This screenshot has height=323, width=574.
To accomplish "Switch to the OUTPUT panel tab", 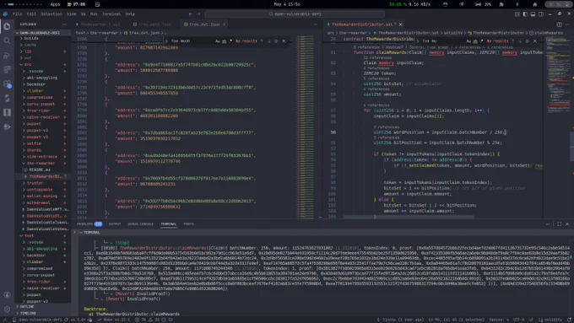I will click(115, 223).
